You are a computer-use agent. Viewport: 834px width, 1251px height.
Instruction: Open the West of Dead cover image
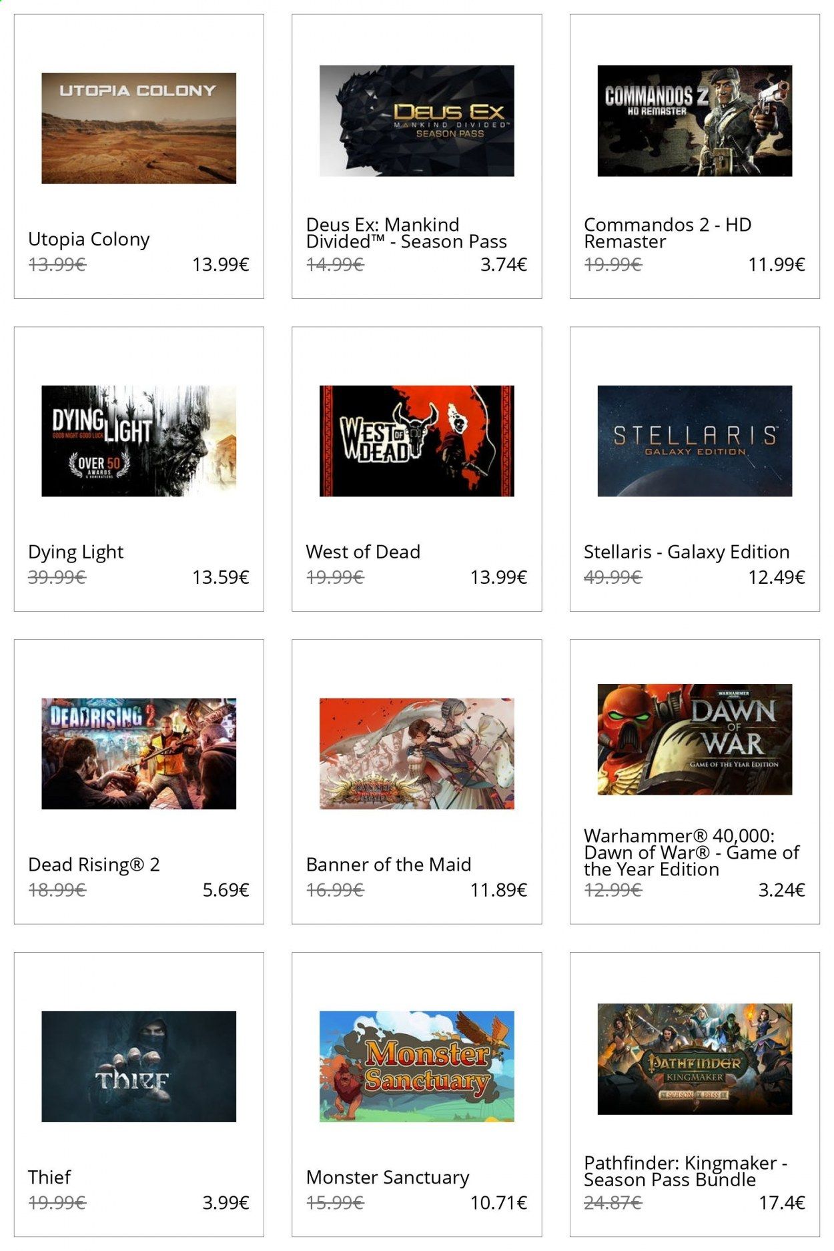(x=417, y=441)
